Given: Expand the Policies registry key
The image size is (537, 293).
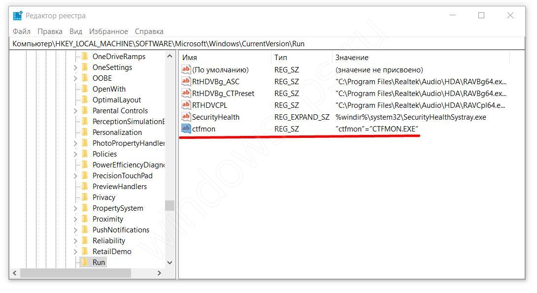Looking at the screenshot, I should click(75, 154).
